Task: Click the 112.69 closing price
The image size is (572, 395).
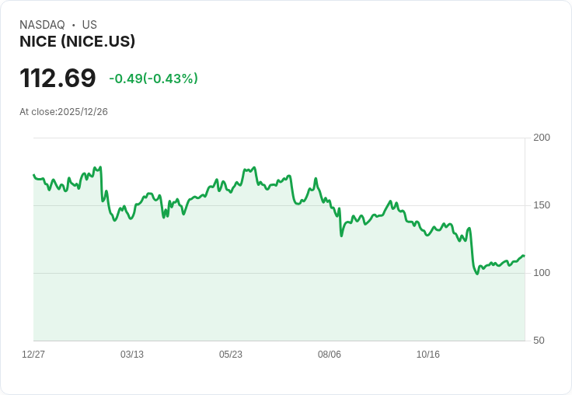Action: coord(58,79)
